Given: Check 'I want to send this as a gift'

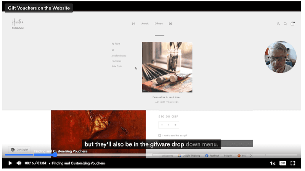Looking at the screenshot, I should (x=159, y=135).
